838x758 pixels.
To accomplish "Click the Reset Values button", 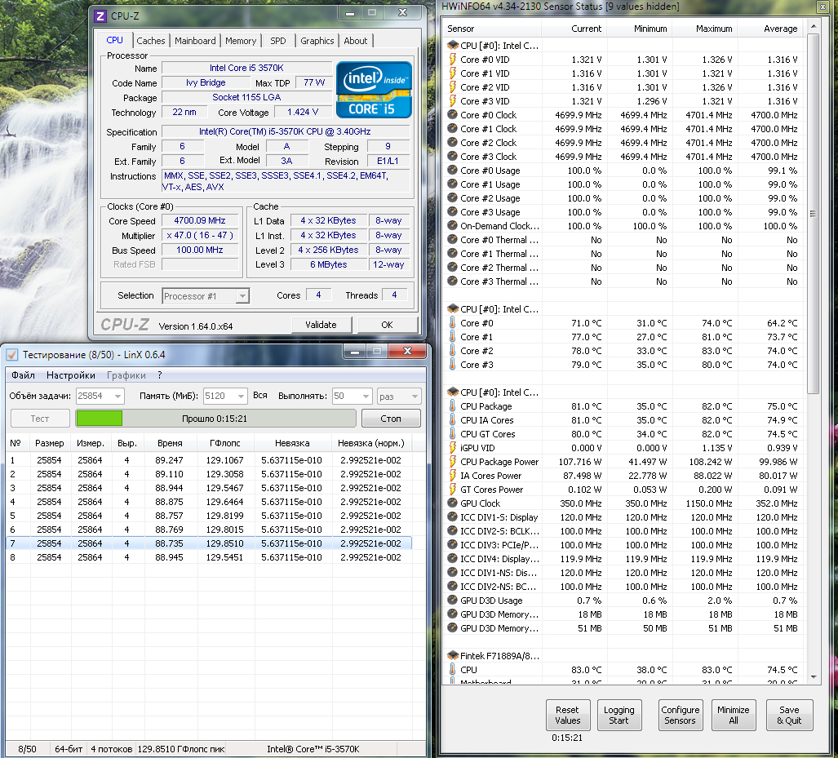I will point(568,716).
